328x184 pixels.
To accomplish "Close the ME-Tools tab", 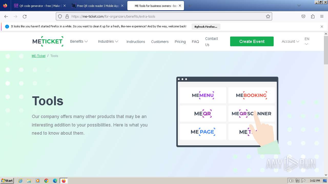I will click(180, 6).
